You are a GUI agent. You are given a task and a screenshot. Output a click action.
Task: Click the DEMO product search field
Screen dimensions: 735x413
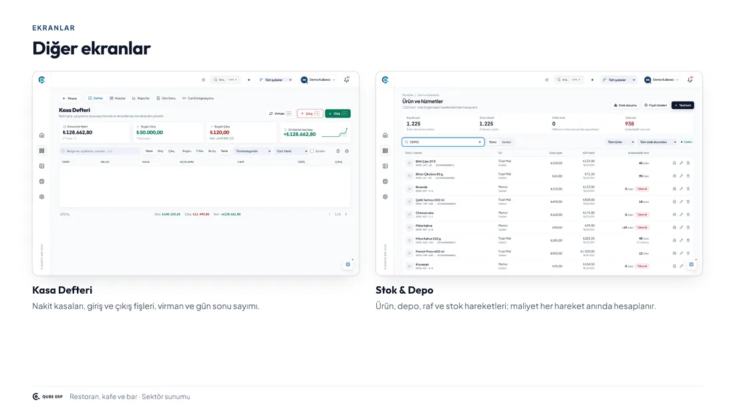[x=443, y=142]
